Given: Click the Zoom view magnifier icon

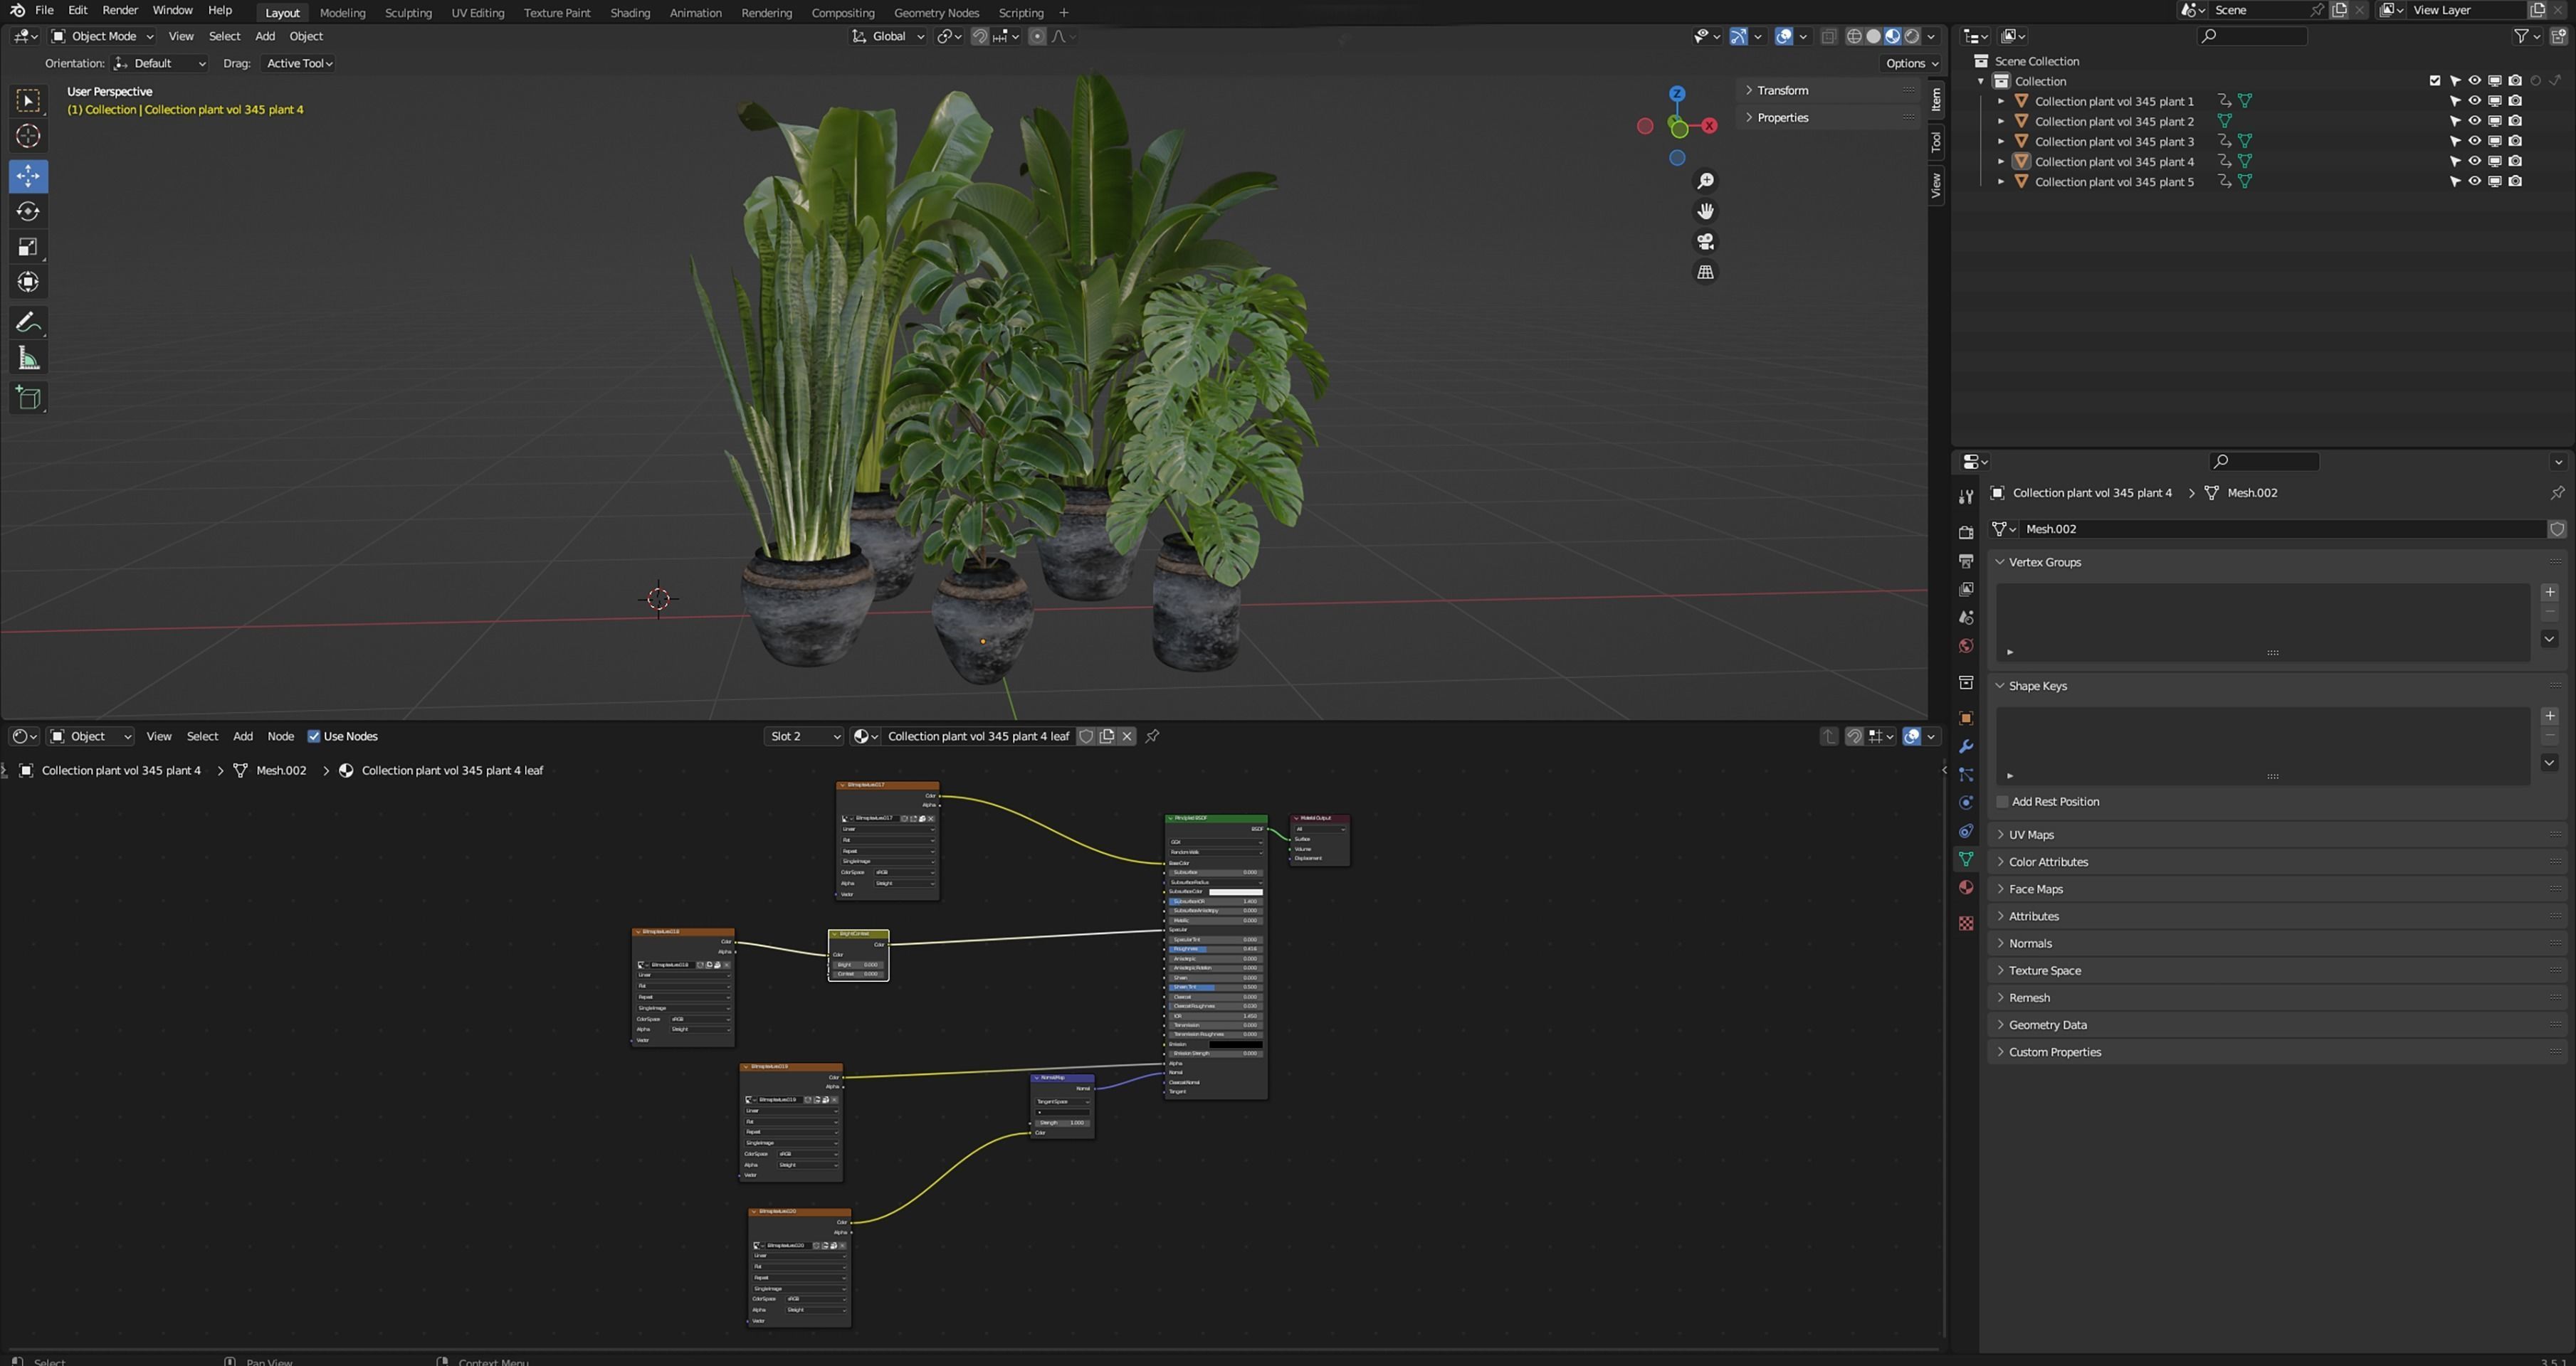Looking at the screenshot, I should pyautogui.click(x=1705, y=181).
